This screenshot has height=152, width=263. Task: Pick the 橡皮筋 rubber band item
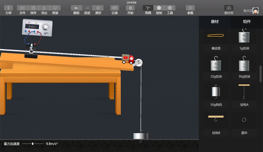(216, 38)
